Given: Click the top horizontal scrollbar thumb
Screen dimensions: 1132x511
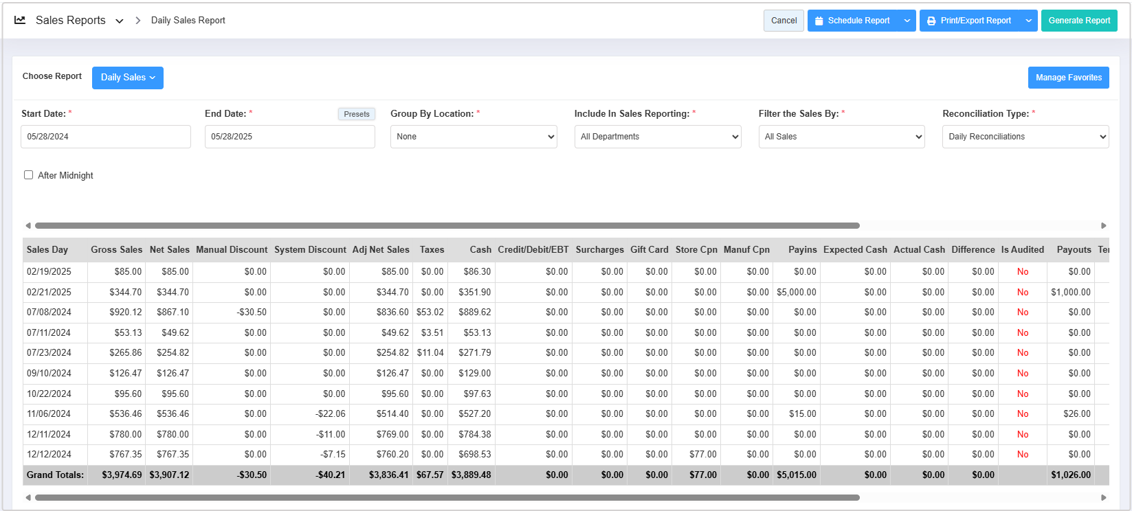Looking at the screenshot, I should (447, 225).
